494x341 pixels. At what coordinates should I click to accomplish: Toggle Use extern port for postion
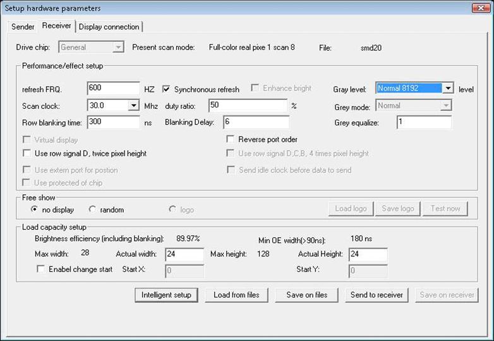[x=27, y=170]
